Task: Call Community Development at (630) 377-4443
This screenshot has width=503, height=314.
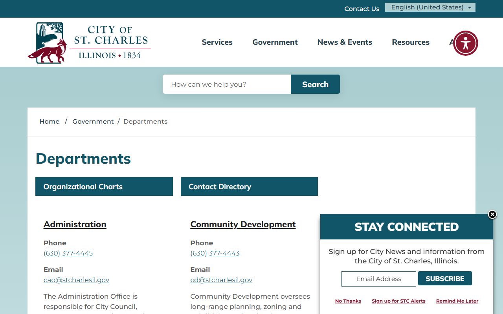Action: [x=215, y=253]
